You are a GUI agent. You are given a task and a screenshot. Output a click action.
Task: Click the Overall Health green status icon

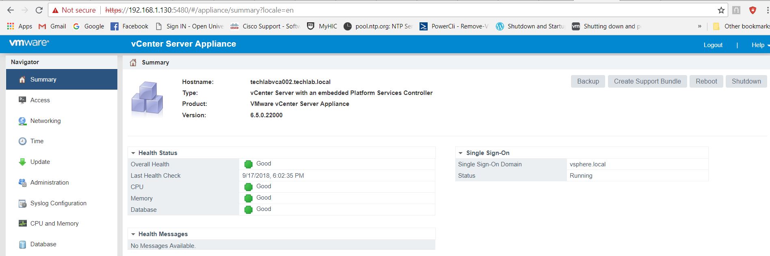point(248,164)
